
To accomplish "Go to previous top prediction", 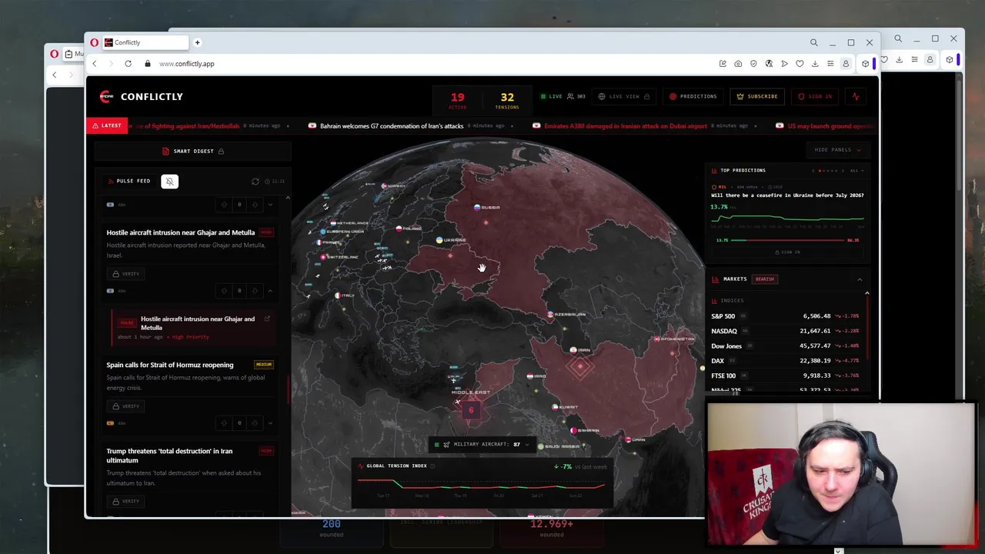I will (813, 170).
